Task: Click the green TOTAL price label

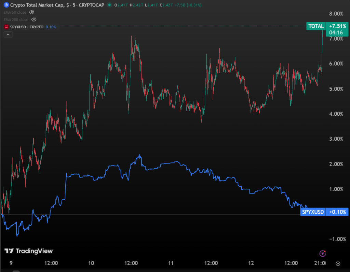Action: (316, 26)
